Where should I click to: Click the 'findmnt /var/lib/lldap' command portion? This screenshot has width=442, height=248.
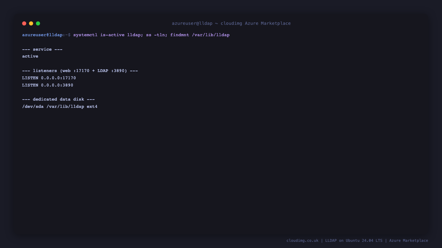point(200,35)
